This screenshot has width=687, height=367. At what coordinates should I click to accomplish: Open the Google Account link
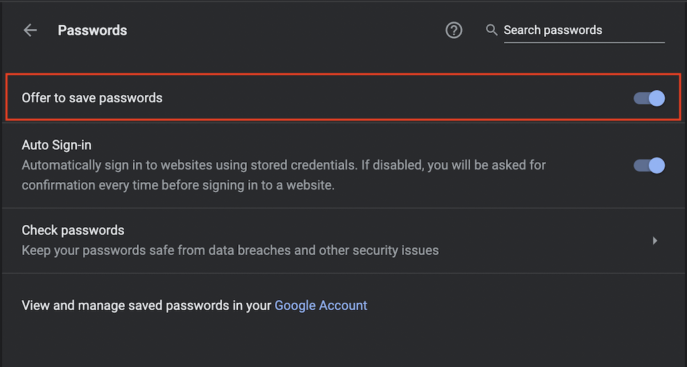coord(321,305)
